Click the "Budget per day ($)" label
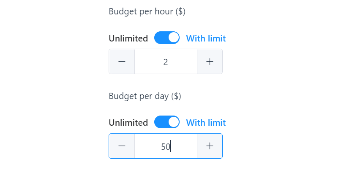The height and width of the screenshot is (171, 363). (x=145, y=96)
